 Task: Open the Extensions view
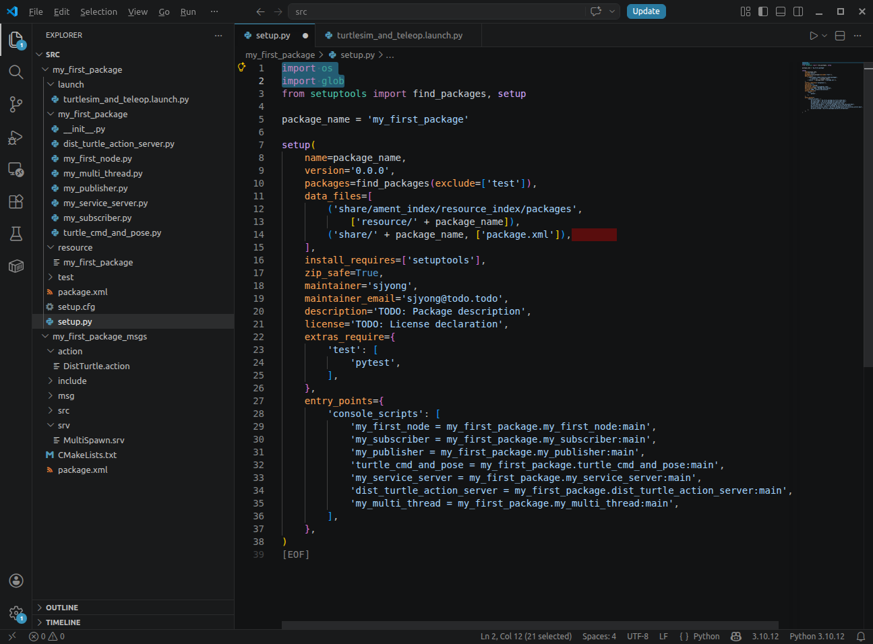pos(16,201)
